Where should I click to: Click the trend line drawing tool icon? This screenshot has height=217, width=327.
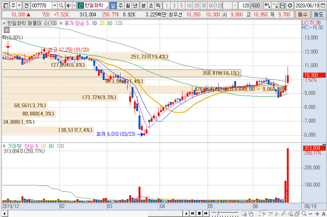271,213
